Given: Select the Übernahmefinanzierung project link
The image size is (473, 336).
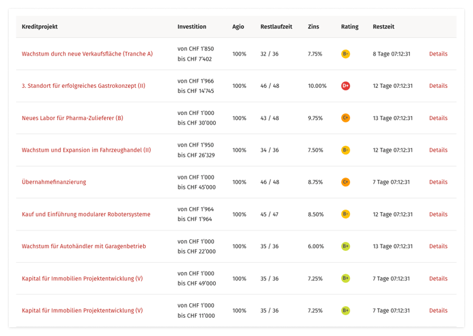Looking at the screenshot, I should pyautogui.click(x=54, y=182).
